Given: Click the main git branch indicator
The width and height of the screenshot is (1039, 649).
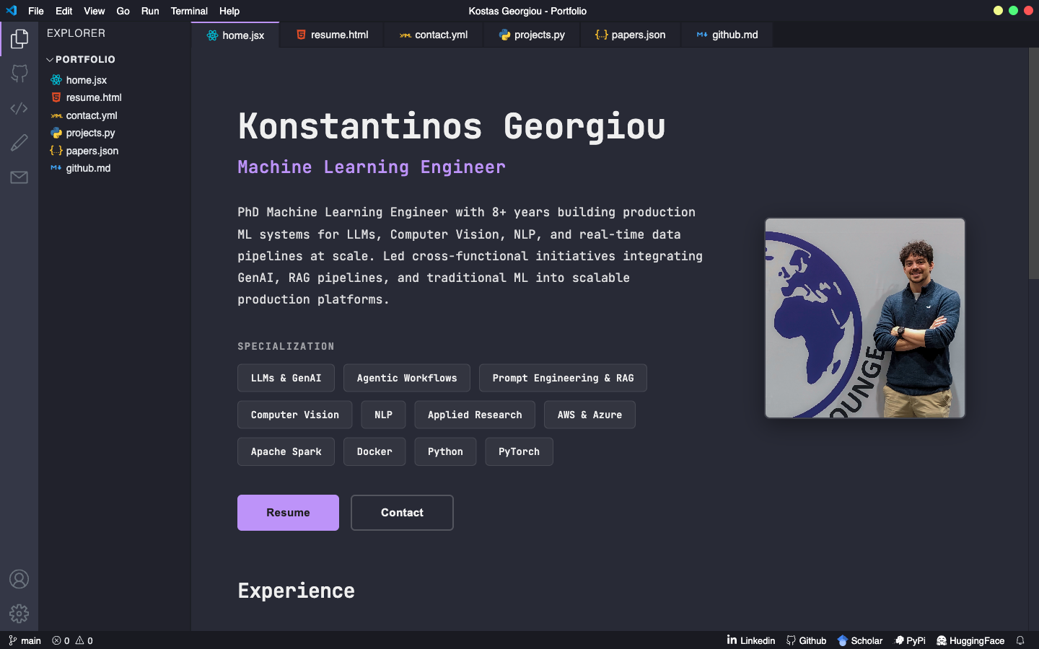Looking at the screenshot, I should pos(25,640).
